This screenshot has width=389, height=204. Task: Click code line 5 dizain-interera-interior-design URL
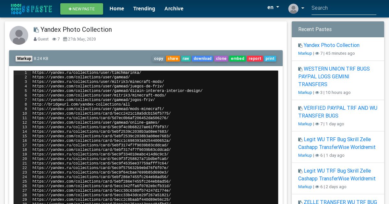[117, 91]
